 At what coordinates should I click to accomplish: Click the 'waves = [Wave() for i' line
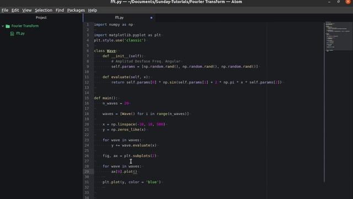click(146, 114)
